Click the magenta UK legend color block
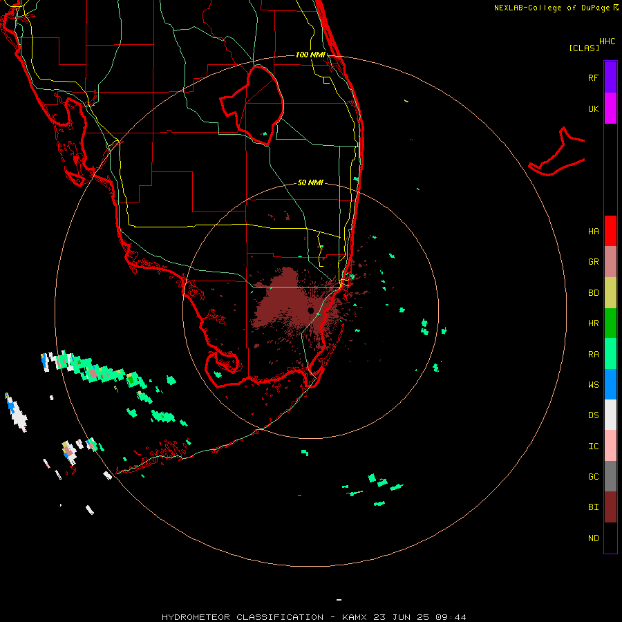Image resolution: width=622 pixels, height=622 pixels. [x=610, y=109]
